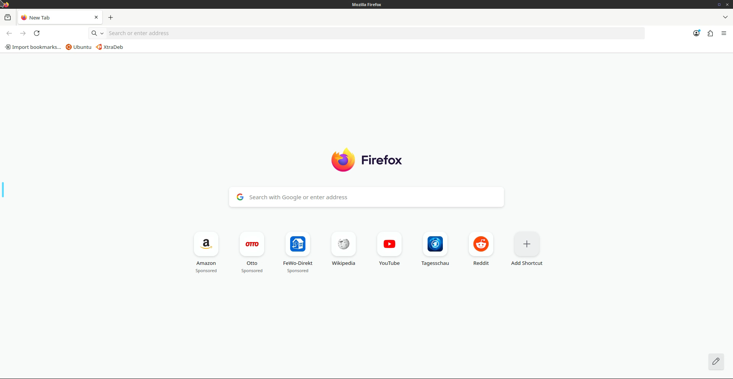The height and width of the screenshot is (379, 733).
Task: Open the Amazon sponsored shortcut
Action: coord(206,244)
